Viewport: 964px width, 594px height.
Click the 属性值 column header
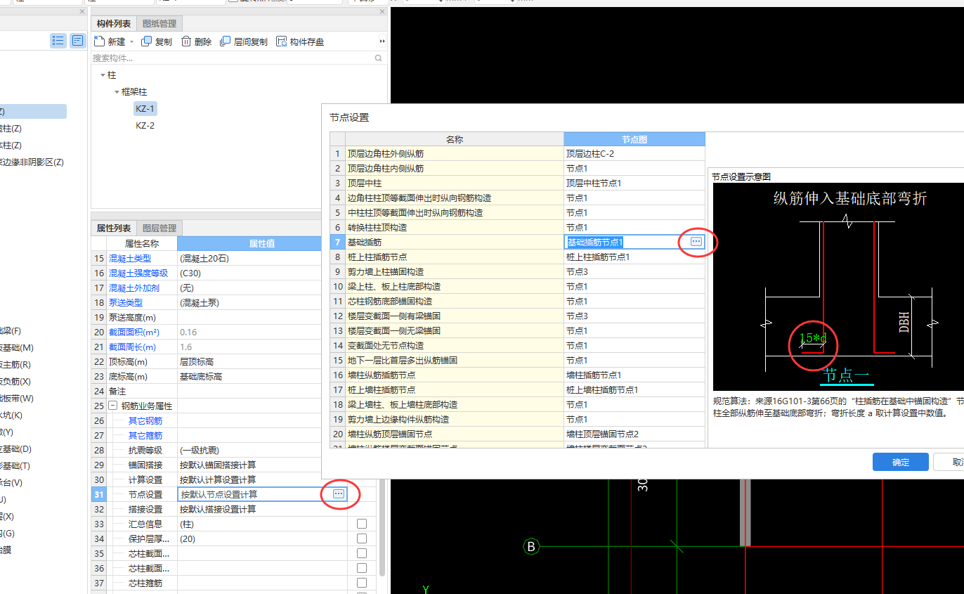coord(262,243)
